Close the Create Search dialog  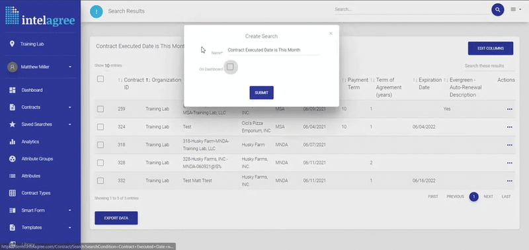pyautogui.click(x=331, y=34)
